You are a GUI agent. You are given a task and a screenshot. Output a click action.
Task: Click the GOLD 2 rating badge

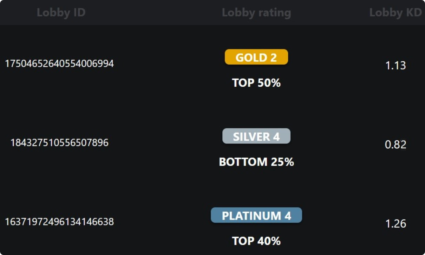click(256, 57)
